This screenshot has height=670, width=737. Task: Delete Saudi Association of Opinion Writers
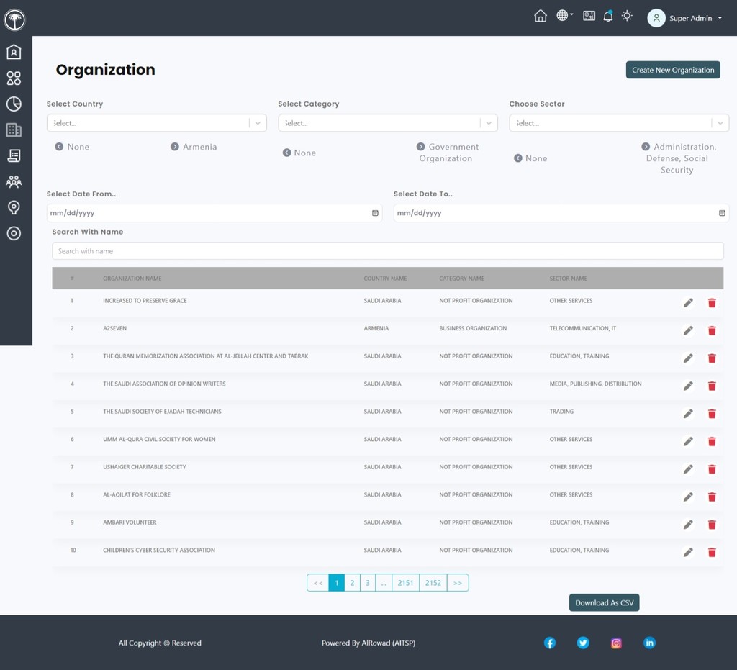click(712, 386)
